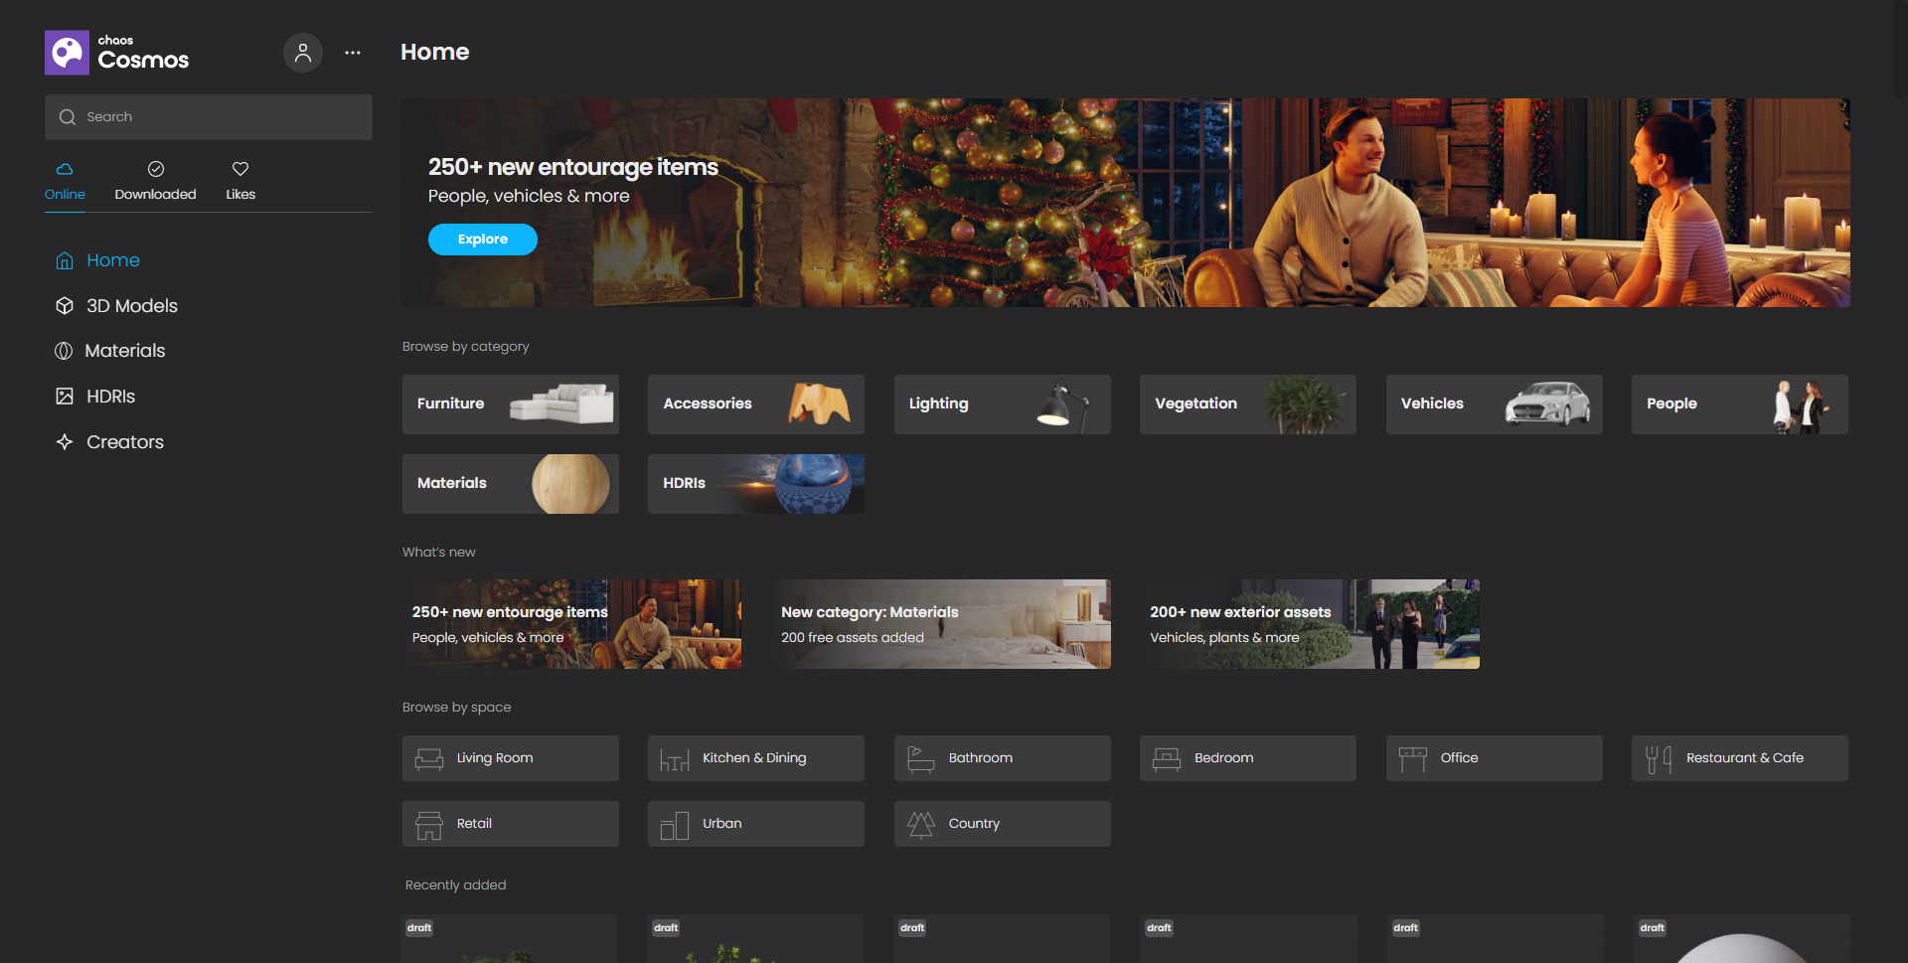The height and width of the screenshot is (963, 1908).
Task: Click inside the Search field
Action: point(209,117)
